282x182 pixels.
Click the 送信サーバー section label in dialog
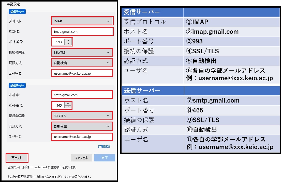pyautogui.click(x=17, y=86)
